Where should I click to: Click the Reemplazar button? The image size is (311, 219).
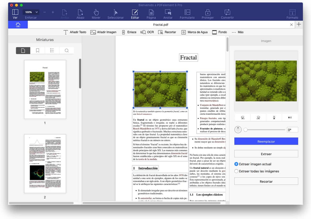(266, 141)
